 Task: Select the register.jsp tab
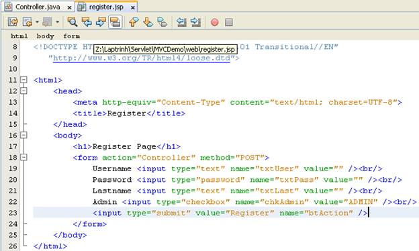point(106,7)
